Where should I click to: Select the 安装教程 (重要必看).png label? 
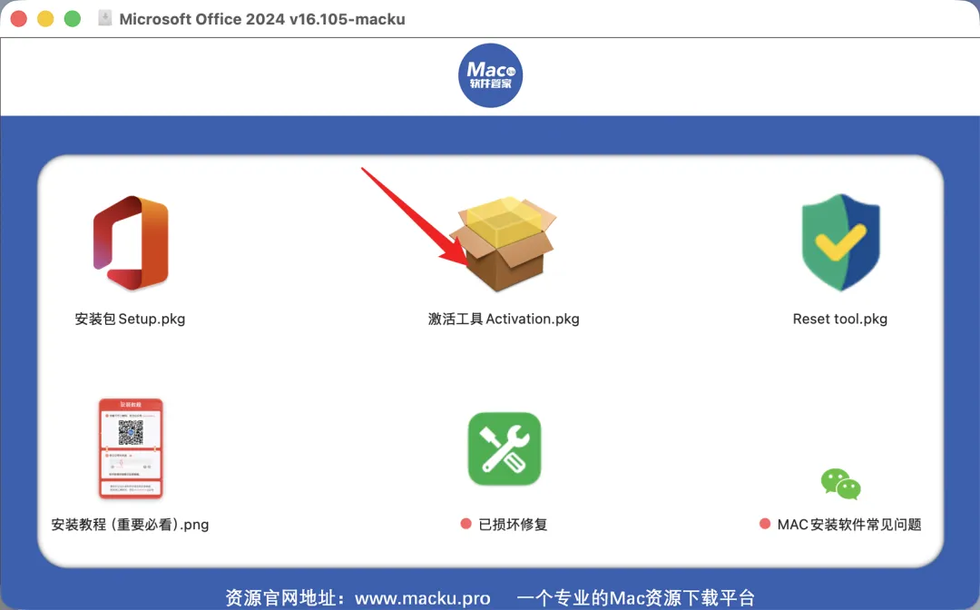click(x=130, y=525)
